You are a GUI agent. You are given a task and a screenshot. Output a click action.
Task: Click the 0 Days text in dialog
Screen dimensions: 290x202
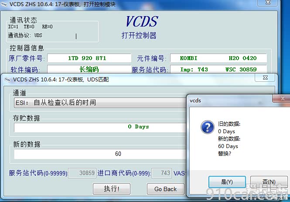(x=227, y=131)
